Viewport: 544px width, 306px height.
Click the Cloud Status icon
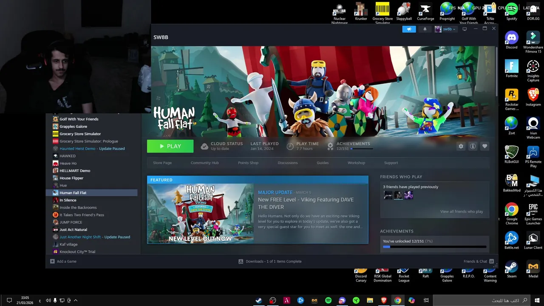(x=204, y=146)
